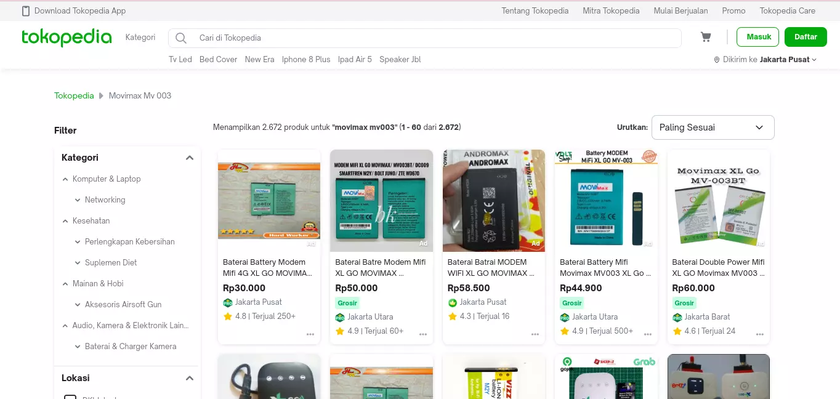The image size is (840, 399).
Task: Open Tentang Tokopedia in the top bar
Action: click(535, 10)
